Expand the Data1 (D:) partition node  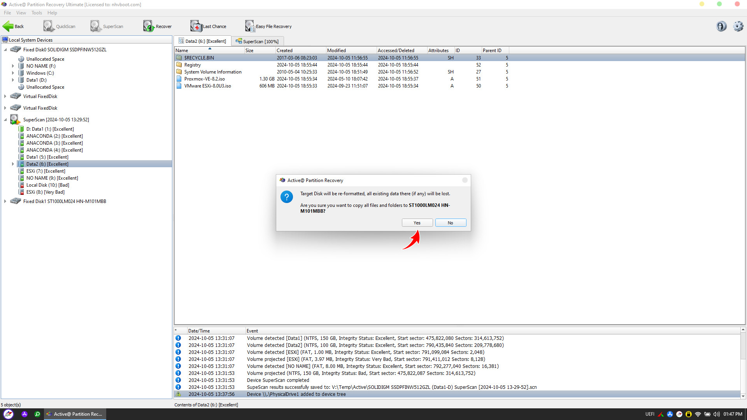13,79
